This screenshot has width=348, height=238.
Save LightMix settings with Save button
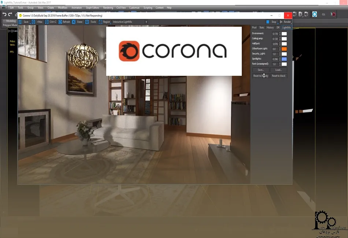pos(260,70)
